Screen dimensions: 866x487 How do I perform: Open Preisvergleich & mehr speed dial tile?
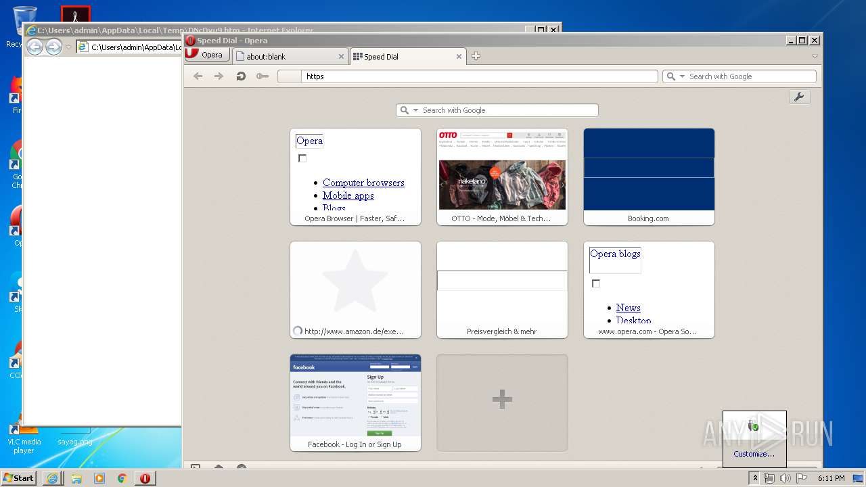pos(502,289)
